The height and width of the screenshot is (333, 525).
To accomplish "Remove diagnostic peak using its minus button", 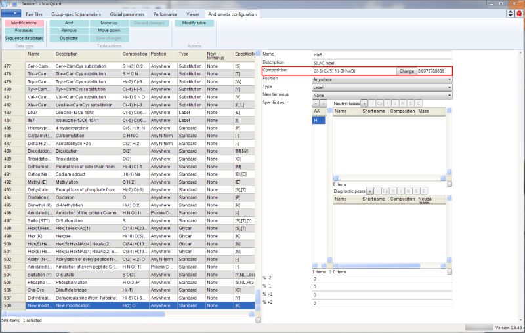I will click(x=378, y=191).
